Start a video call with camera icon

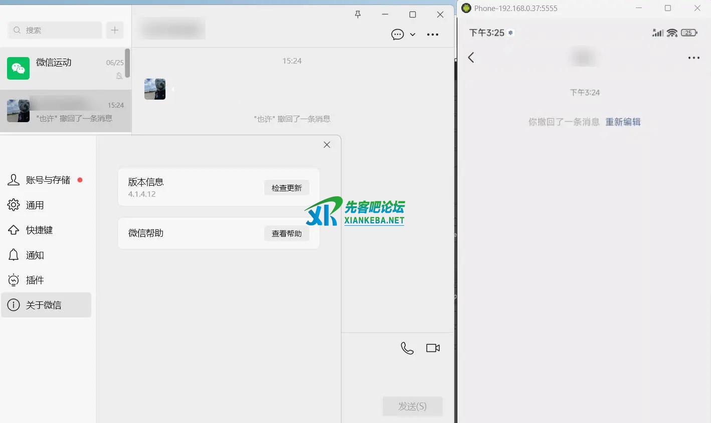pos(433,348)
